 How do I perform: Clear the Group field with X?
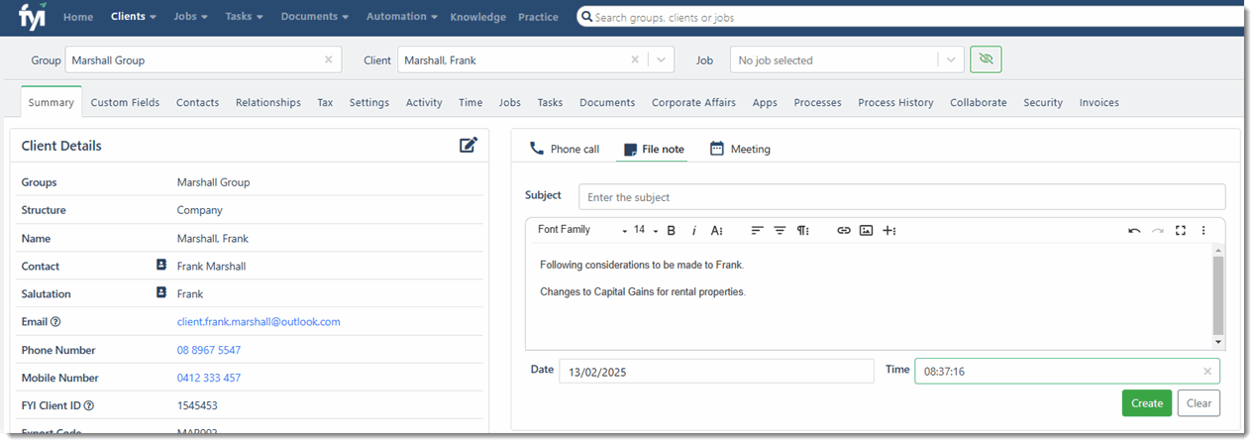(x=329, y=59)
